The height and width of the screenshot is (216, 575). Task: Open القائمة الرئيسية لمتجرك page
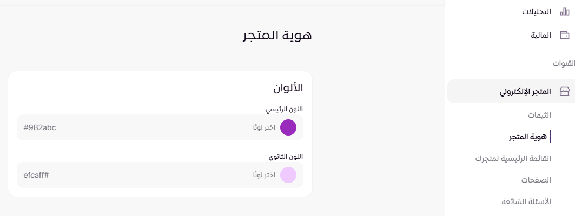[513, 158]
